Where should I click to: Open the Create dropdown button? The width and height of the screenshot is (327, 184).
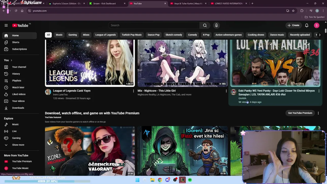coord(293,25)
